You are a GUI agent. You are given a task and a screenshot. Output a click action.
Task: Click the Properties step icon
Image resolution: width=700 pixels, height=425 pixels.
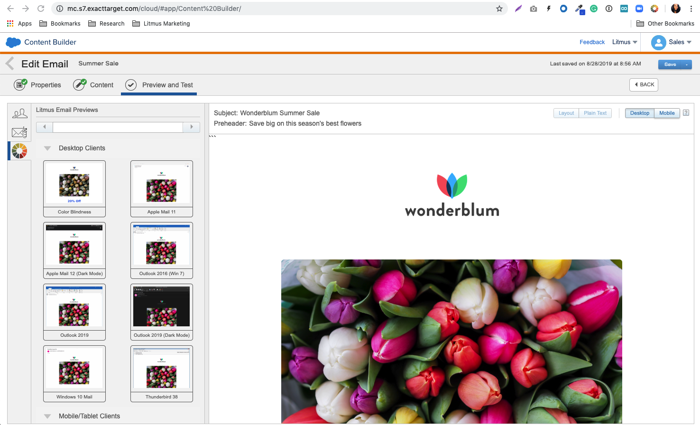(20, 84)
